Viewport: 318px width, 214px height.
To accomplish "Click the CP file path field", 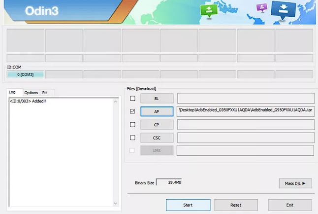I will [x=246, y=125].
